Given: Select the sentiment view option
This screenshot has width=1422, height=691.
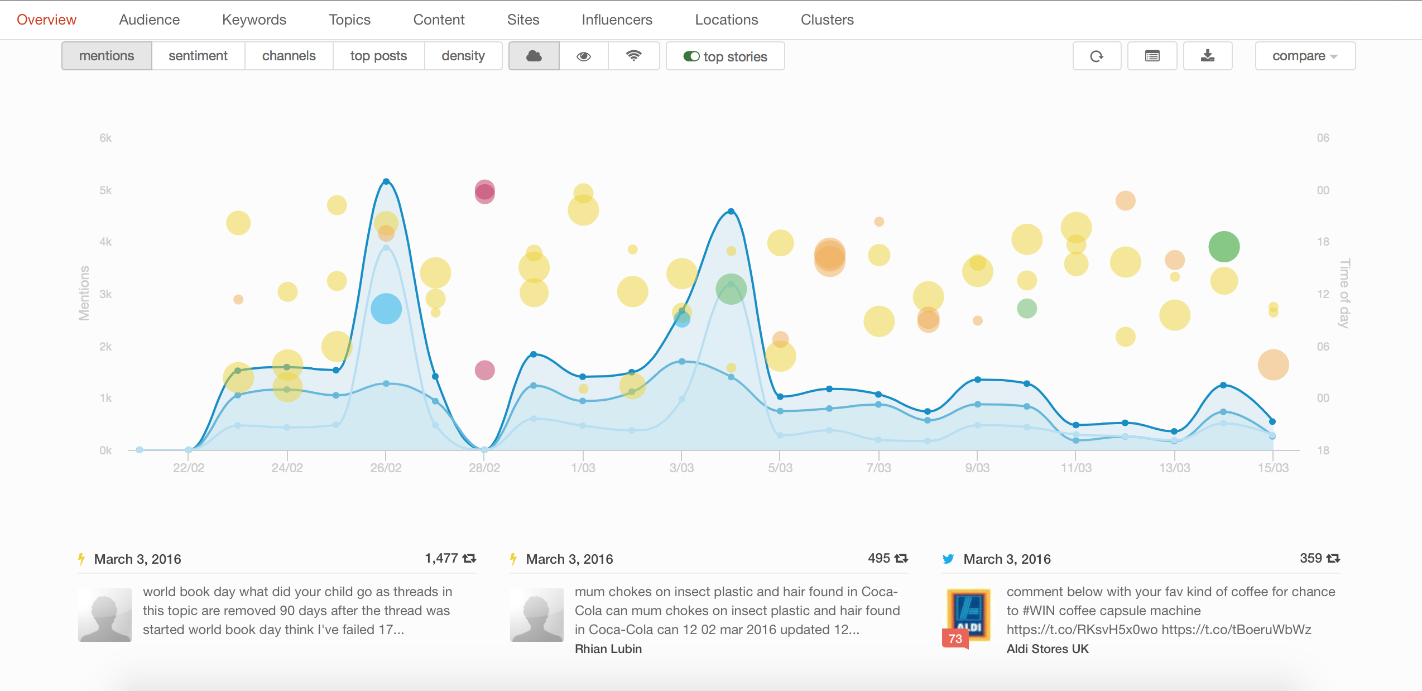Looking at the screenshot, I should [x=198, y=56].
